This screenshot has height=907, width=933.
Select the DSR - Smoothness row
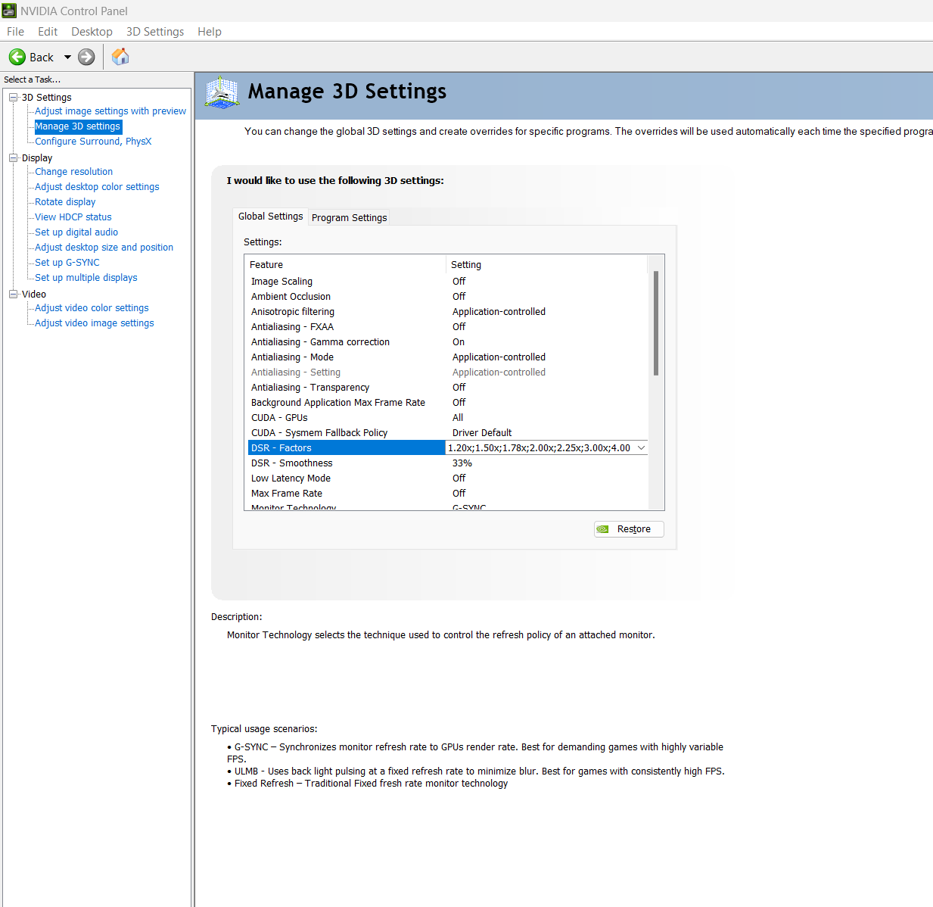point(448,463)
